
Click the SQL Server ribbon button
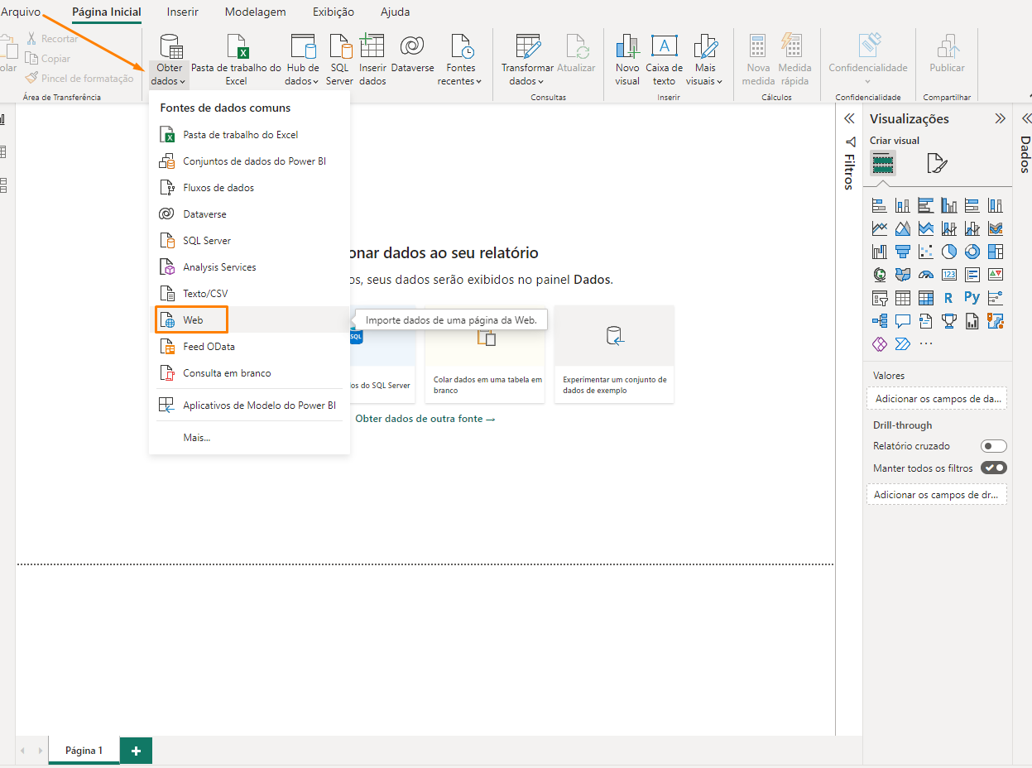click(339, 60)
